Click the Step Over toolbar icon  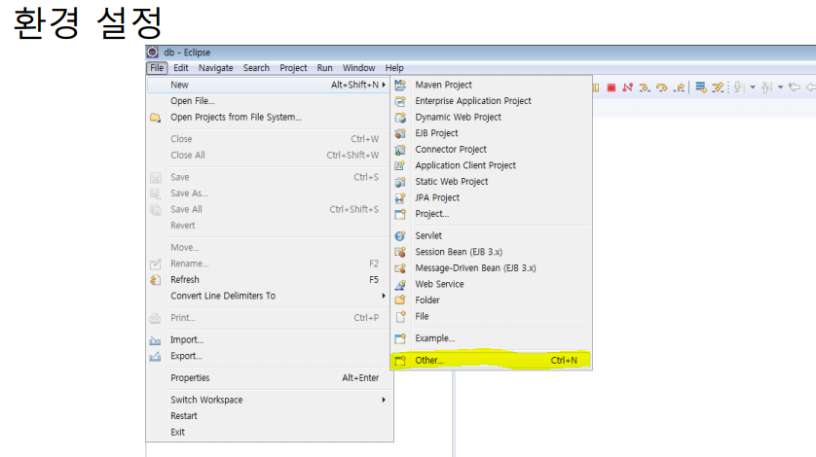[x=662, y=88]
